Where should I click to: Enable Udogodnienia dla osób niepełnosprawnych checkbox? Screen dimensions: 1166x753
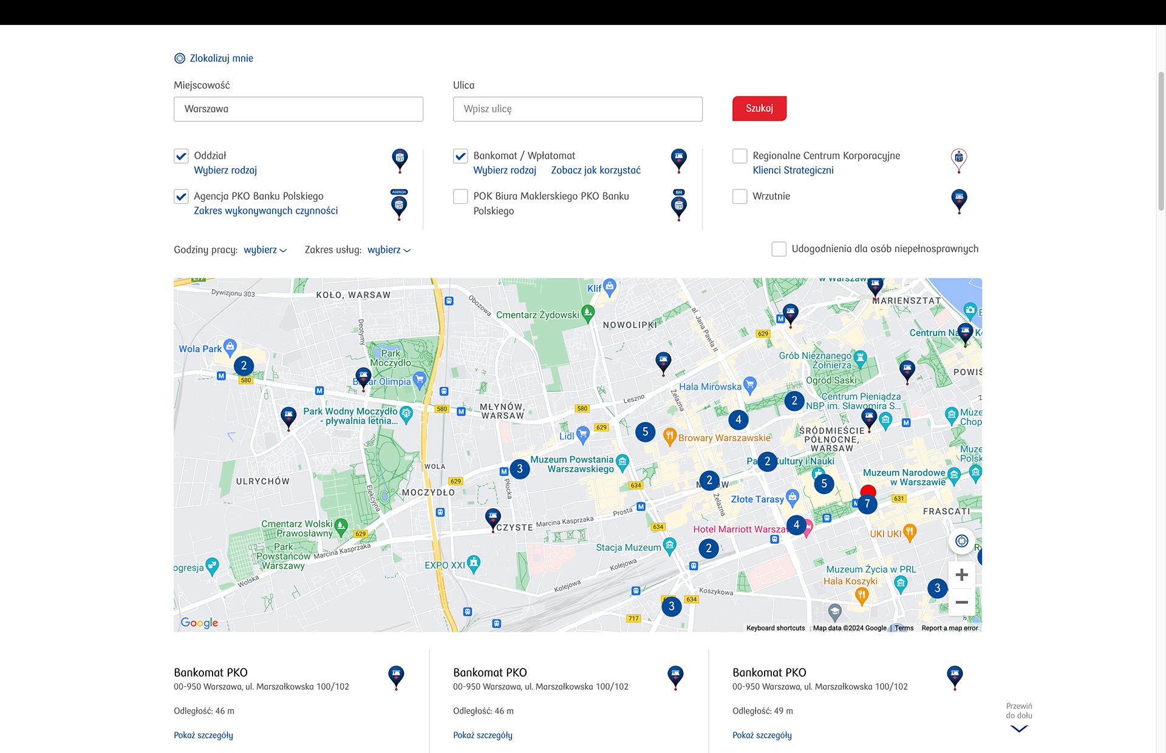(x=779, y=249)
